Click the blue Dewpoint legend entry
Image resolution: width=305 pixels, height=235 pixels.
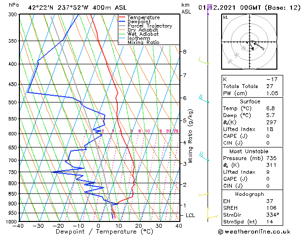coord(135,22)
